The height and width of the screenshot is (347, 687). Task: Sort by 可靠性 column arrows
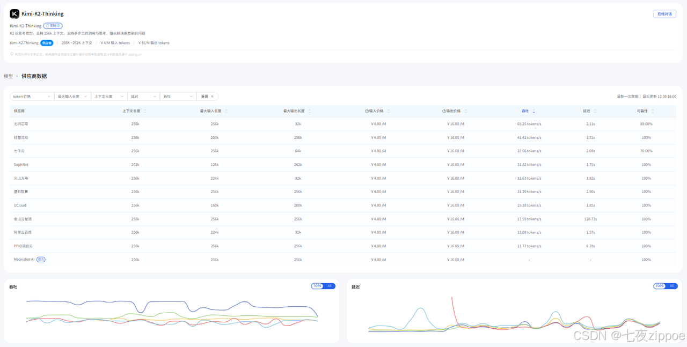(653, 111)
